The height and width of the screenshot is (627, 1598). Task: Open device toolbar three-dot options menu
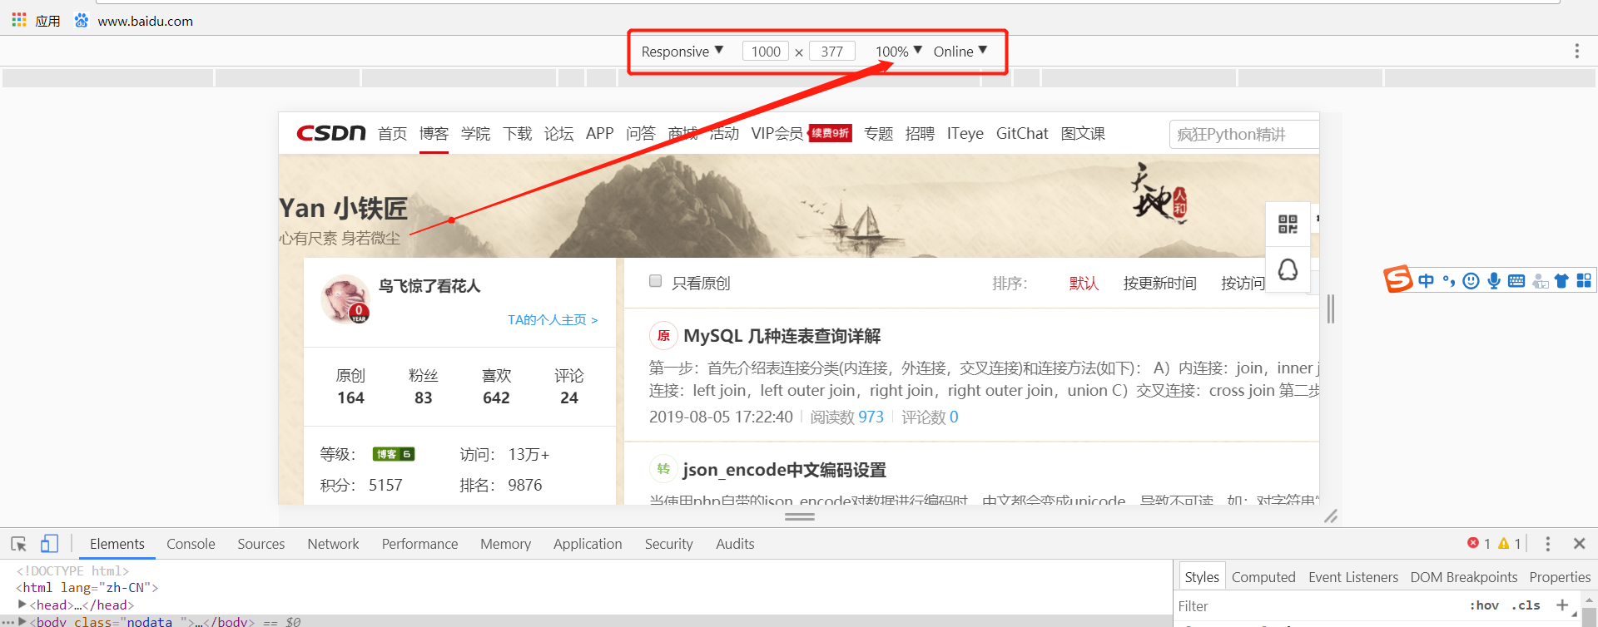coord(1576,52)
